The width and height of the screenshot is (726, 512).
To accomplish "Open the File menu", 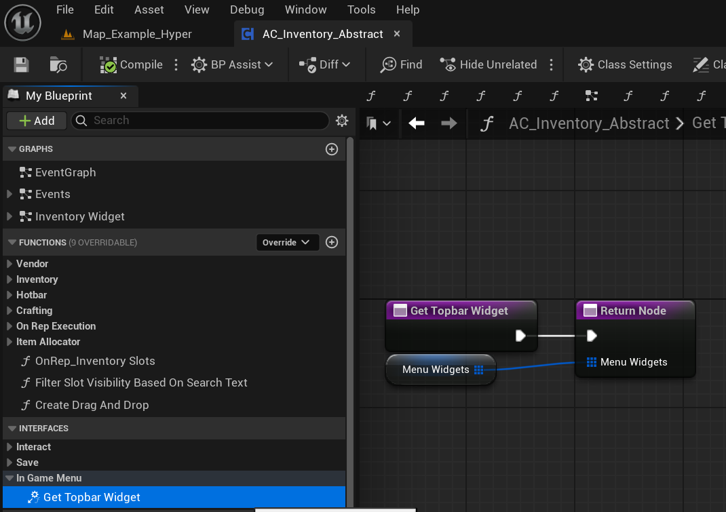I will pyautogui.click(x=65, y=9).
